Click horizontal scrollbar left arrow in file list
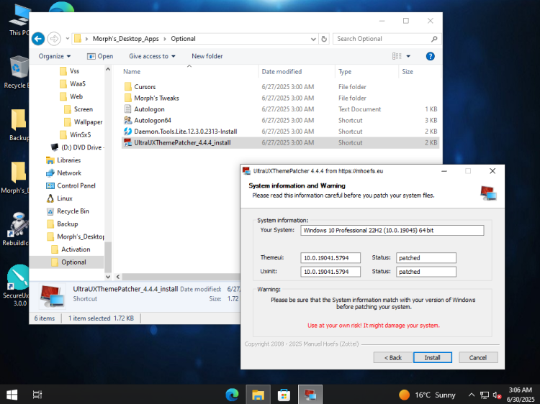Viewport: 540px width, 404px height. coord(118,277)
